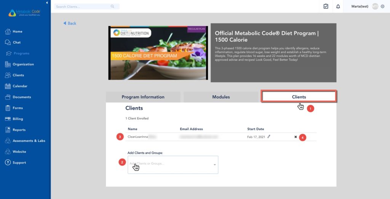Go back using the Back link
Image resolution: width=390 pixels, height=199 pixels.
[70, 23]
